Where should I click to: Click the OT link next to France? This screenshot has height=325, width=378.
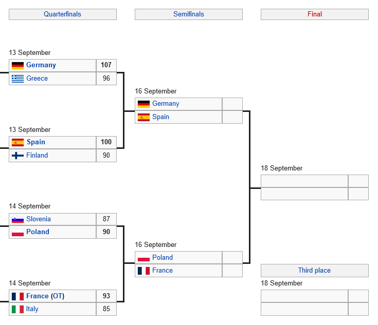pyautogui.click(x=57, y=296)
